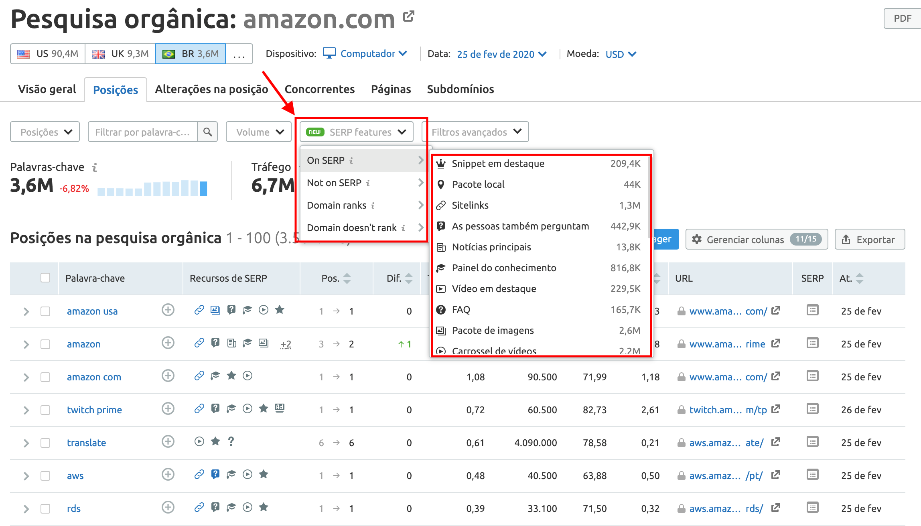This screenshot has width=921, height=526.
Task: Select the UK 9,3M database button
Action: point(120,54)
